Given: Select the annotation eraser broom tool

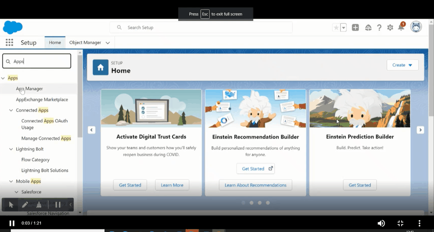Looking at the screenshot, I should [x=39, y=204].
